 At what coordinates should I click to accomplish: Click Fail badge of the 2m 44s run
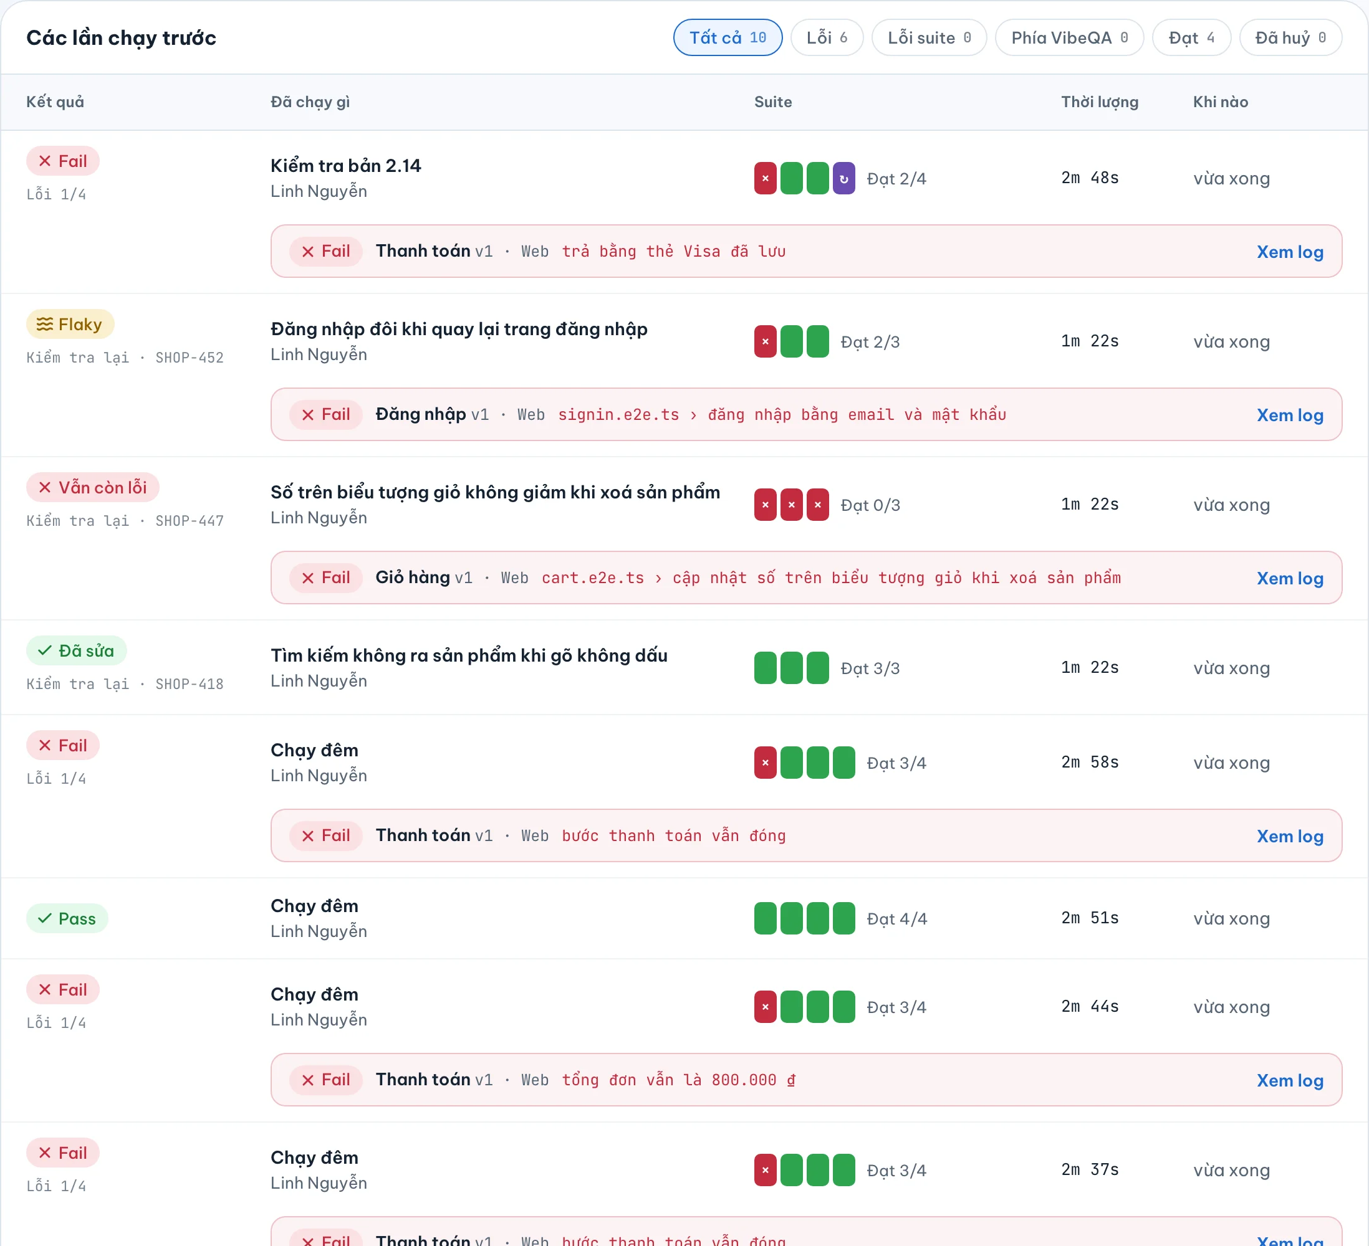pyautogui.click(x=63, y=989)
